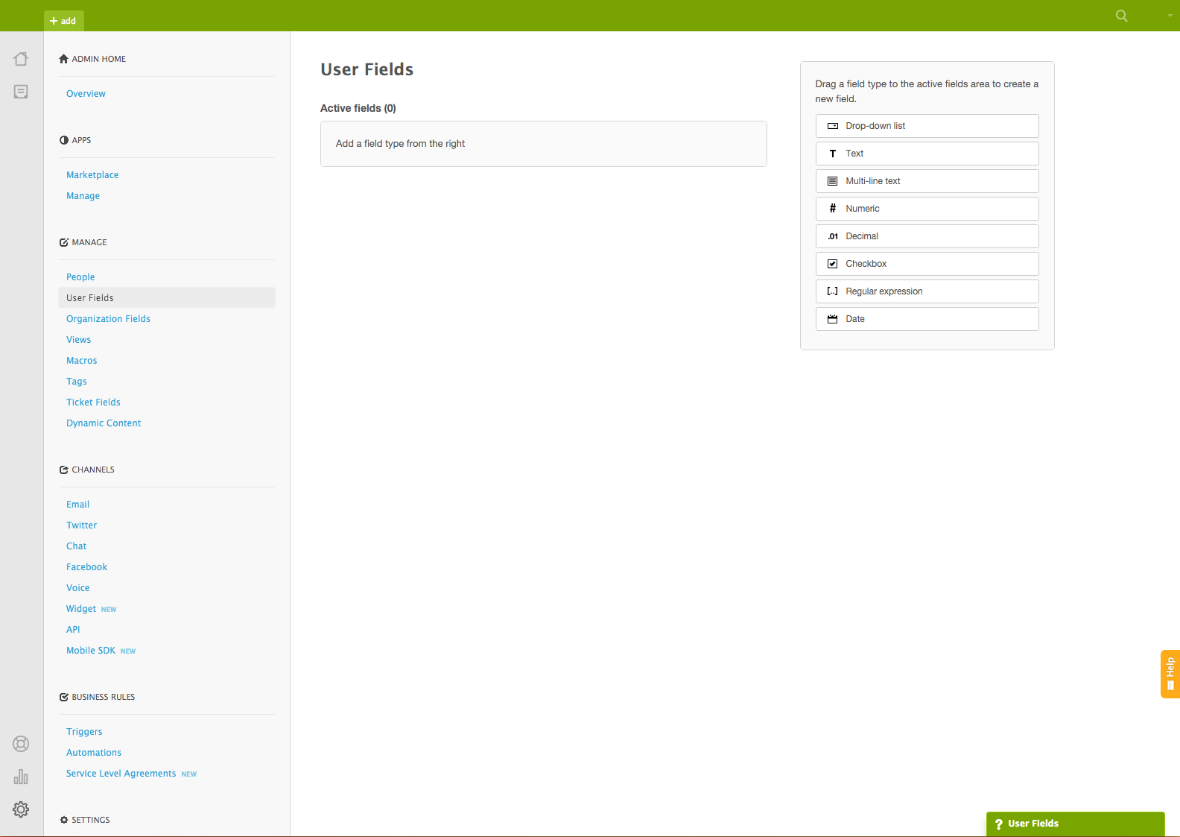Screen dimensions: 1180x837
Task: Open the views tickets icon in sidebar
Action: (21, 92)
